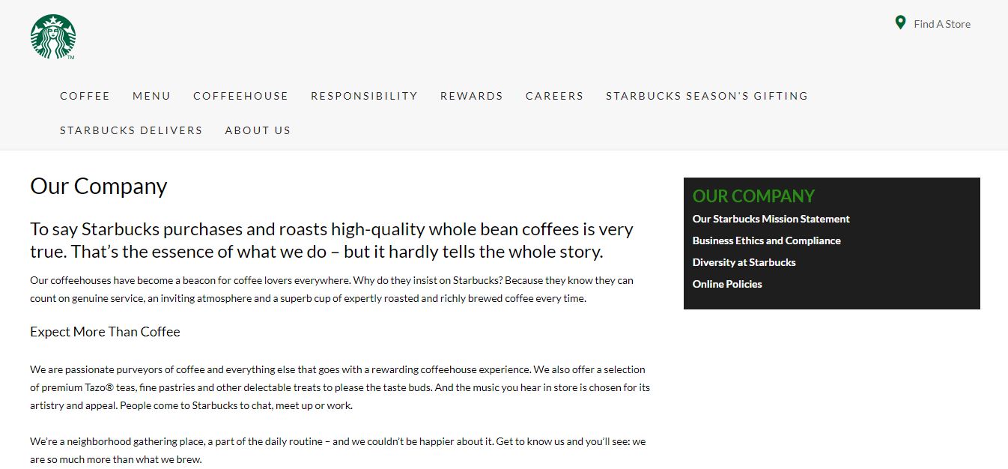Open Our Starbucks Mission Statement link

pyautogui.click(x=771, y=219)
